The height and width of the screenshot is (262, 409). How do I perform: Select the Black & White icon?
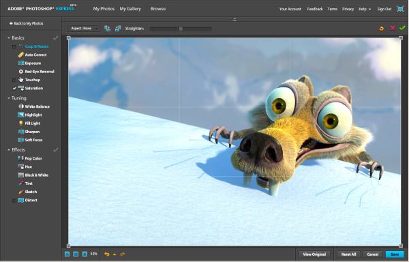[21, 175]
